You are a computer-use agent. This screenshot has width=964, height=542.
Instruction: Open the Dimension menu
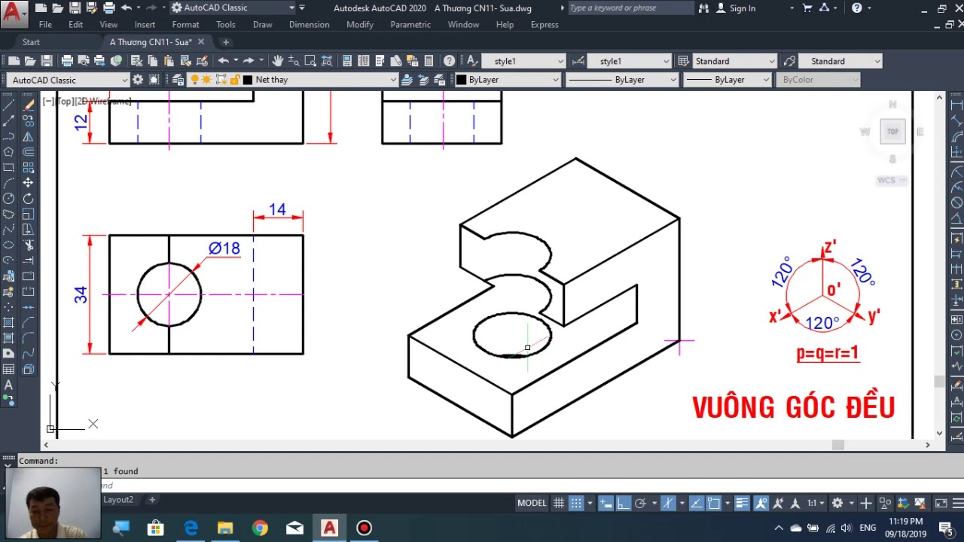309,25
